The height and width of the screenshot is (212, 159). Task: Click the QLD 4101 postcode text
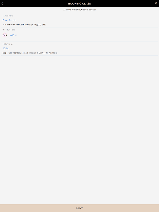pos(43,53)
